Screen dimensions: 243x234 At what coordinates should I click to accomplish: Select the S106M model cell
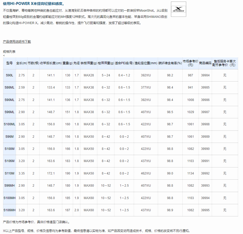point(10,161)
